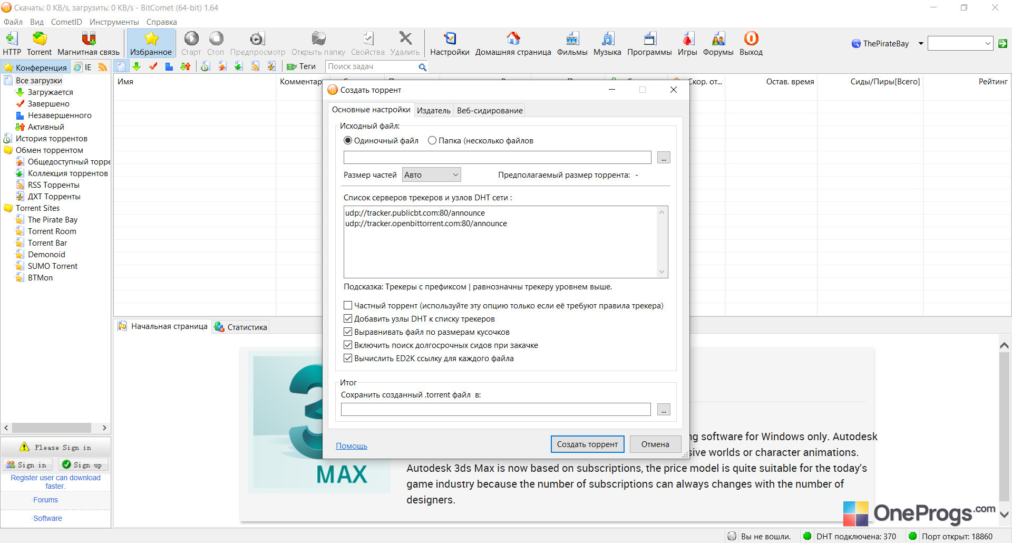1012x543 pixels.
Task: Open the Размер частей Авто dropdown
Action: click(432, 175)
